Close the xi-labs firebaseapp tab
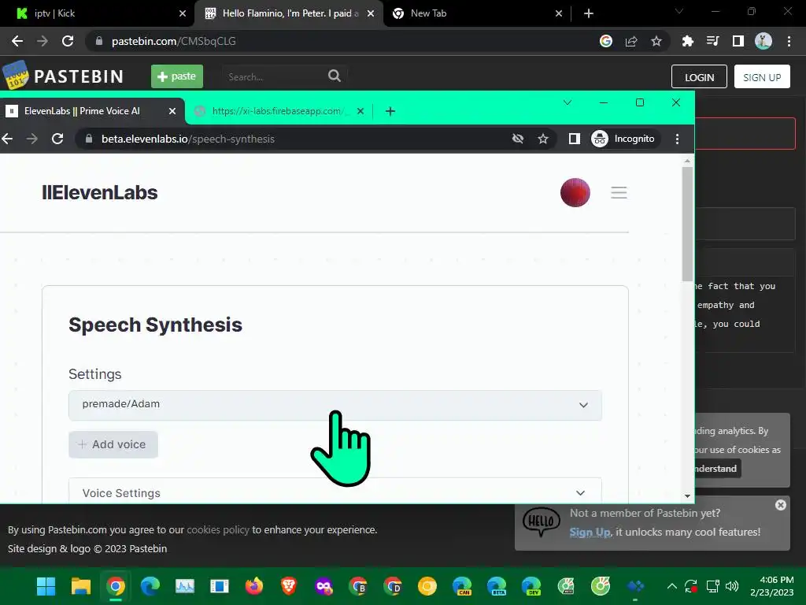The width and height of the screenshot is (806, 605). [x=360, y=111]
